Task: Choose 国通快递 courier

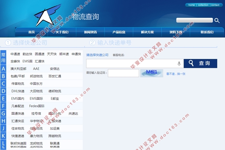Action: (x=18, y=114)
